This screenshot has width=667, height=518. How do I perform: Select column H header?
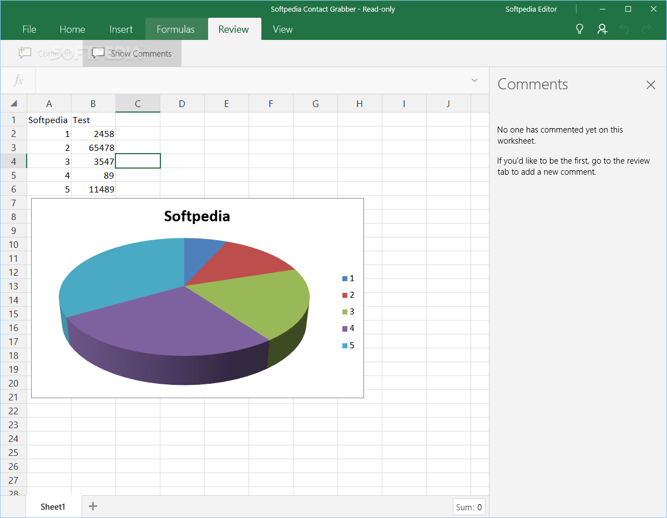[x=360, y=104]
